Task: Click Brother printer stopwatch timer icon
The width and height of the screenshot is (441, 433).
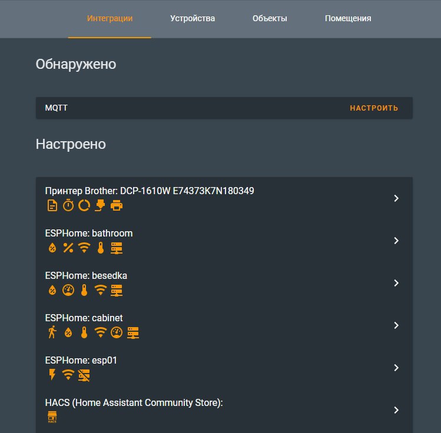Action: coord(68,205)
